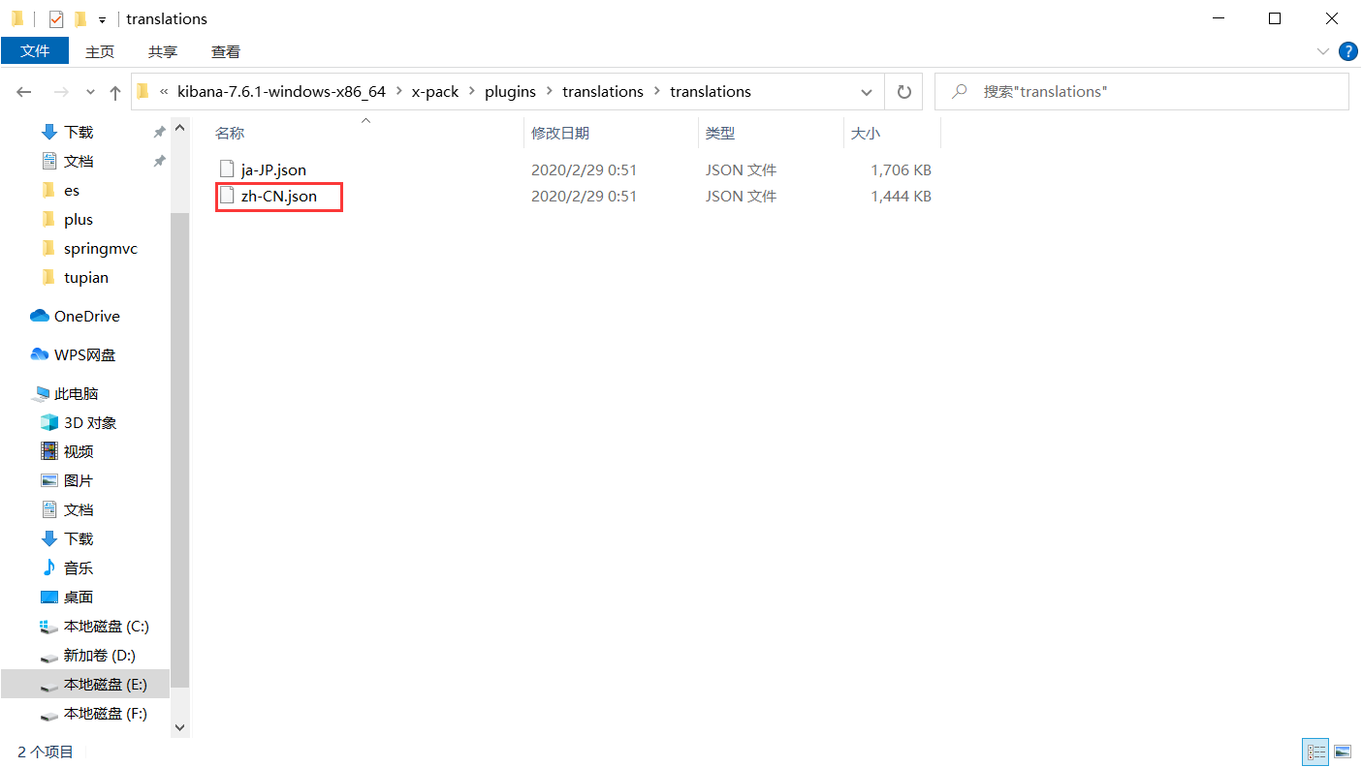The height and width of the screenshot is (767, 1362).
Task: Select 此电脑 in navigation pane
Action: [77, 393]
